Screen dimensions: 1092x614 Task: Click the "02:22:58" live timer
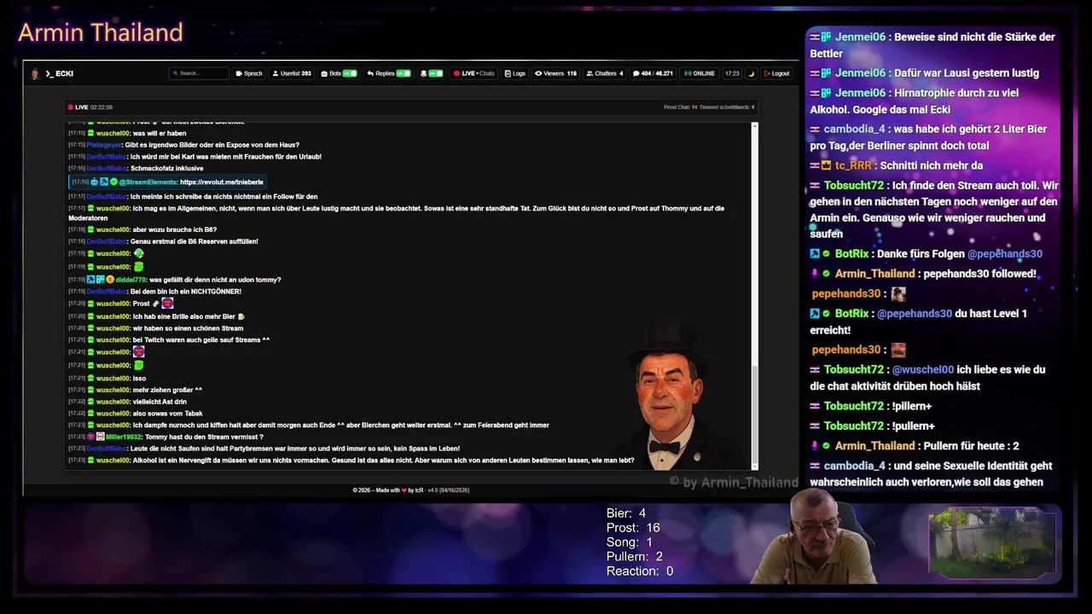pos(102,107)
